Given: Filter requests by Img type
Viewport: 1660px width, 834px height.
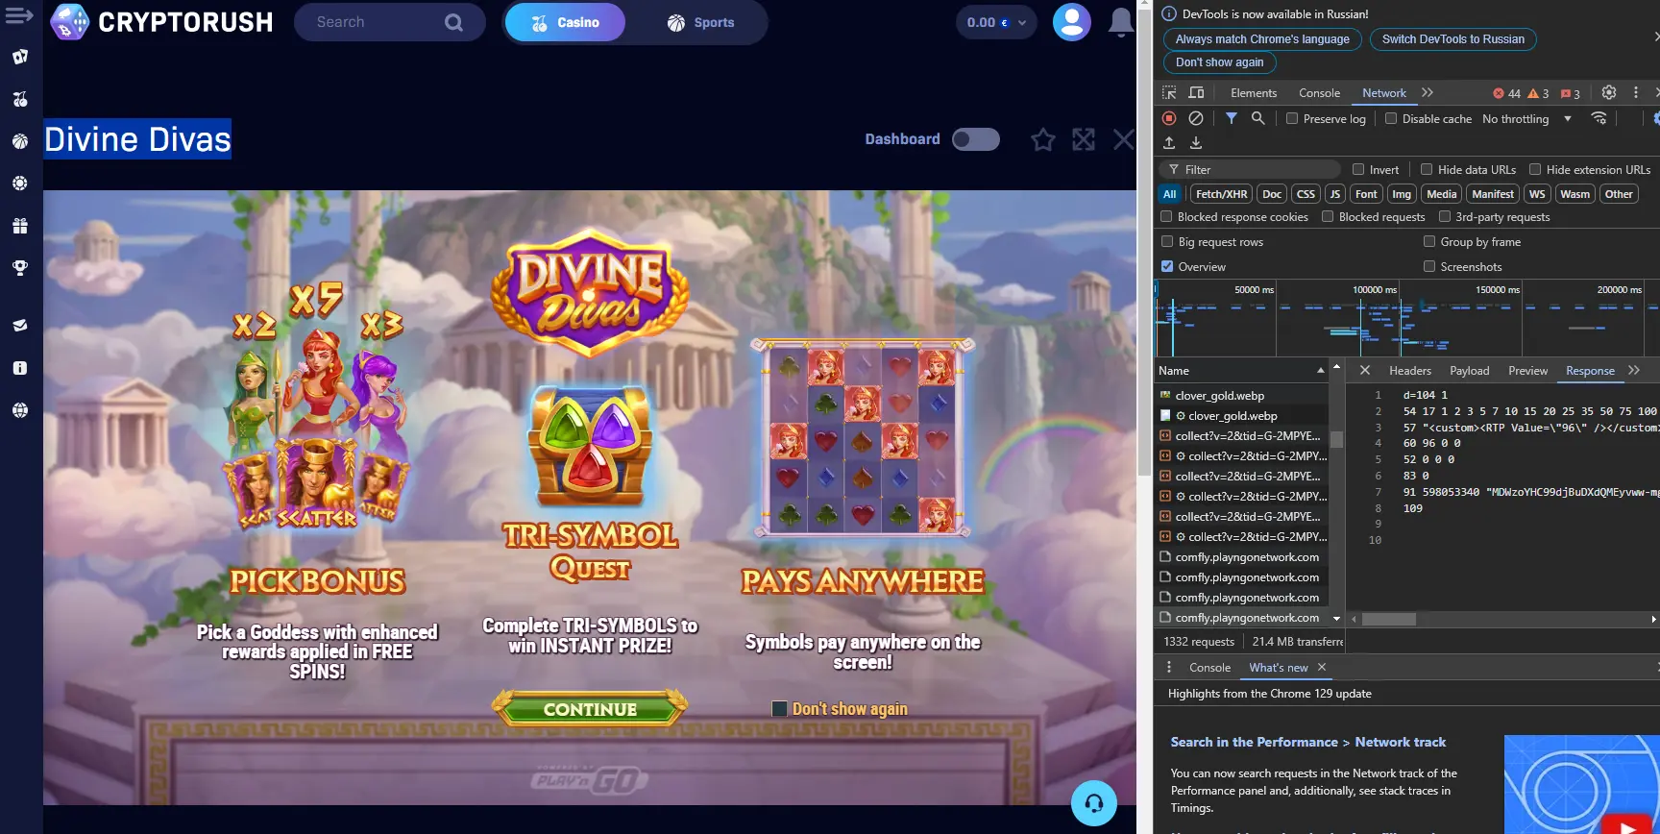Looking at the screenshot, I should 1402,193.
